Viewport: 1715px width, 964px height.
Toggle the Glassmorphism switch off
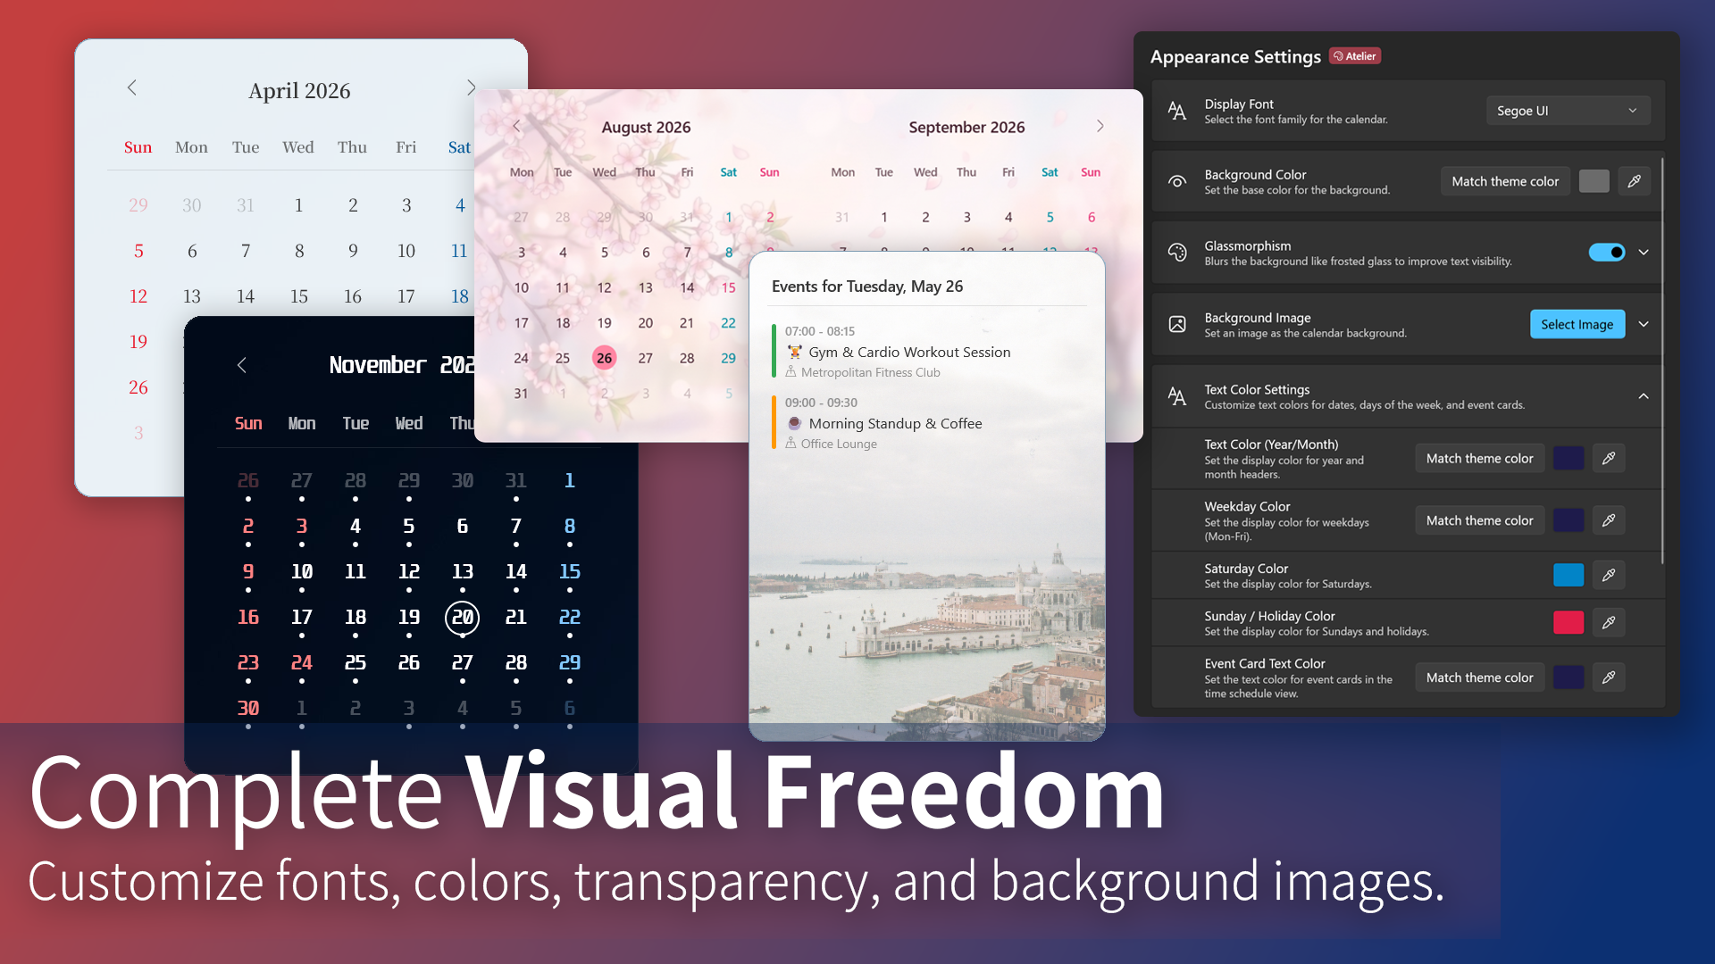[x=1606, y=253]
